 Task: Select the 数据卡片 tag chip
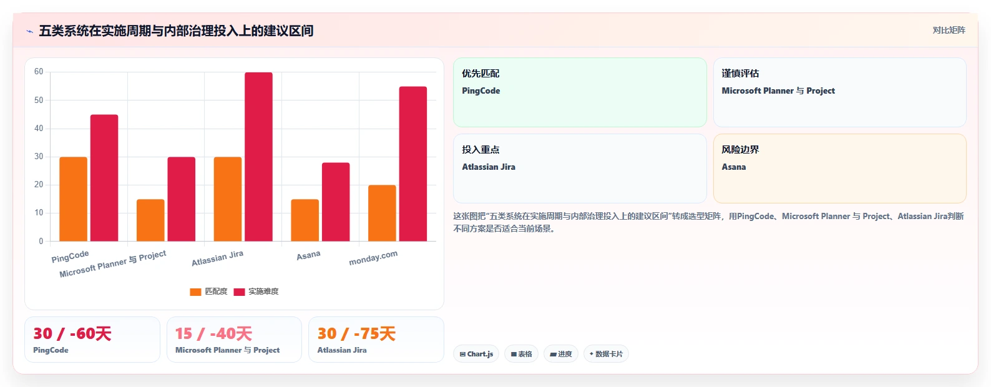pyautogui.click(x=606, y=354)
